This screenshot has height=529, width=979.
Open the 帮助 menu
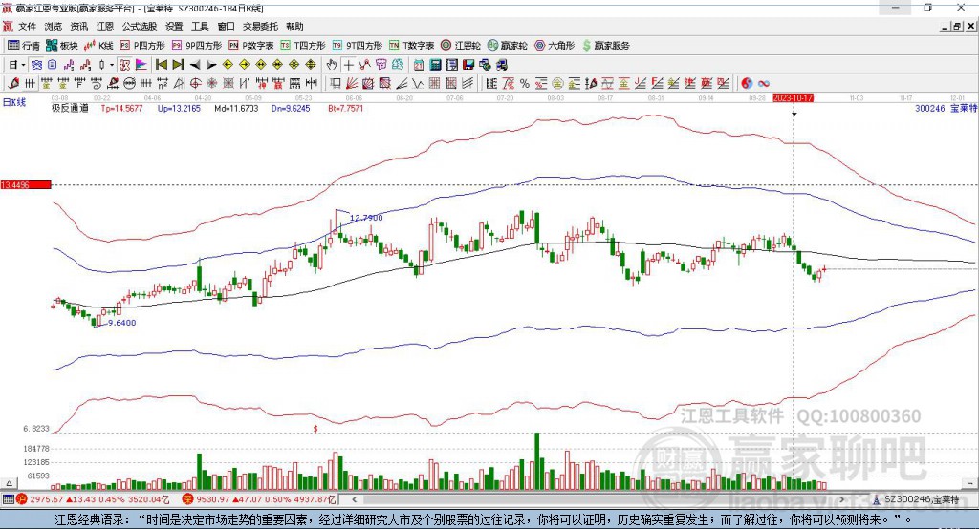click(294, 26)
